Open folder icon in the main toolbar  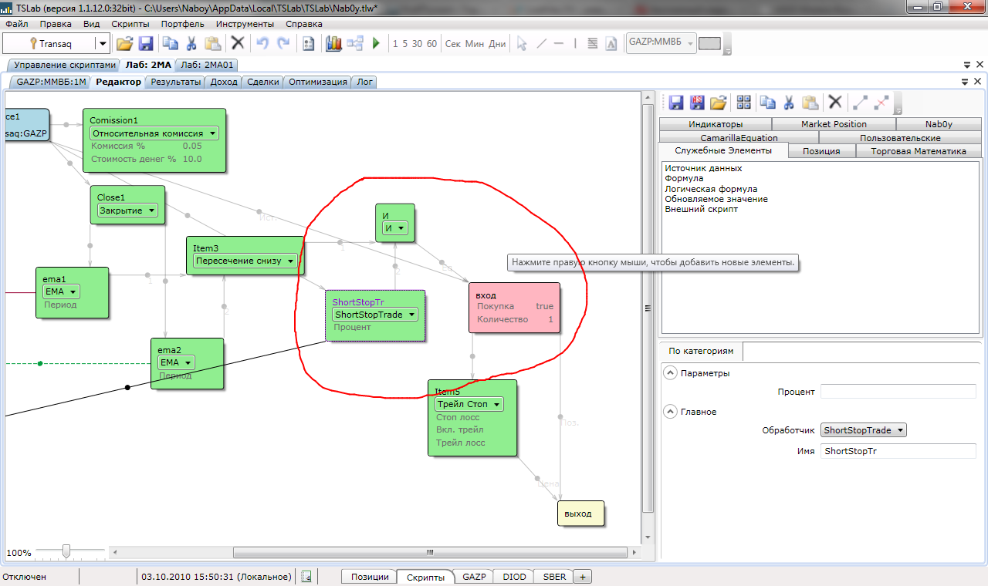[x=124, y=44]
